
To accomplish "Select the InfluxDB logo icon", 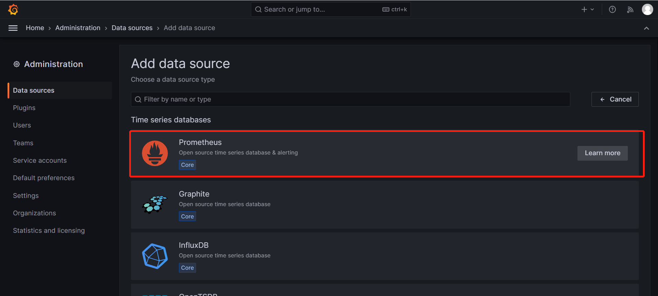I will pyautogui.click(x=155, y=256).
